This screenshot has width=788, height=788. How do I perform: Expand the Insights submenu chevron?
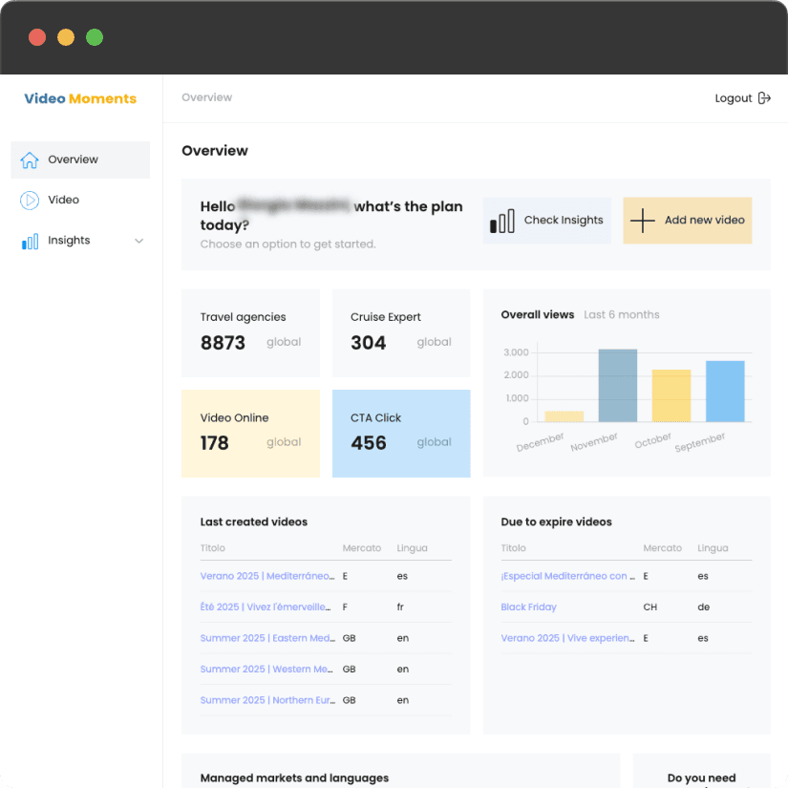tap(139, 241)
